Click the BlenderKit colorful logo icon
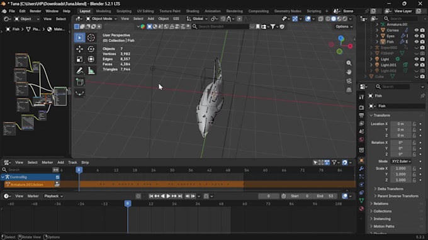 point(143,26)
